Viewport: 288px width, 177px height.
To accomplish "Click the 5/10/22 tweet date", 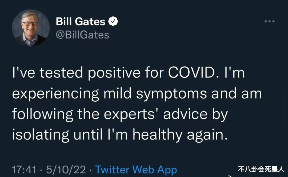I will coord(66,170).
